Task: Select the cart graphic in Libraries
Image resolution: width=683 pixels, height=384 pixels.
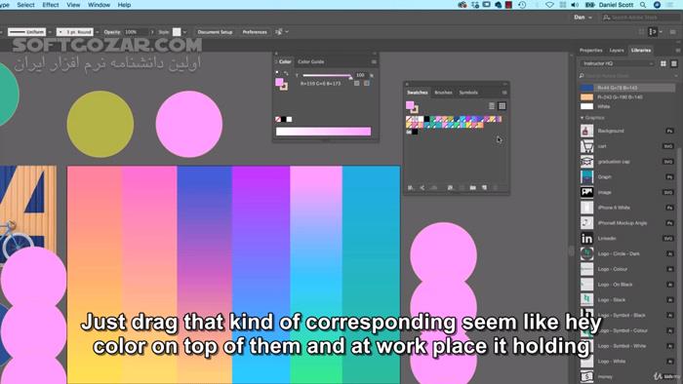Action: pyautogui.click(x=627, y=146)
